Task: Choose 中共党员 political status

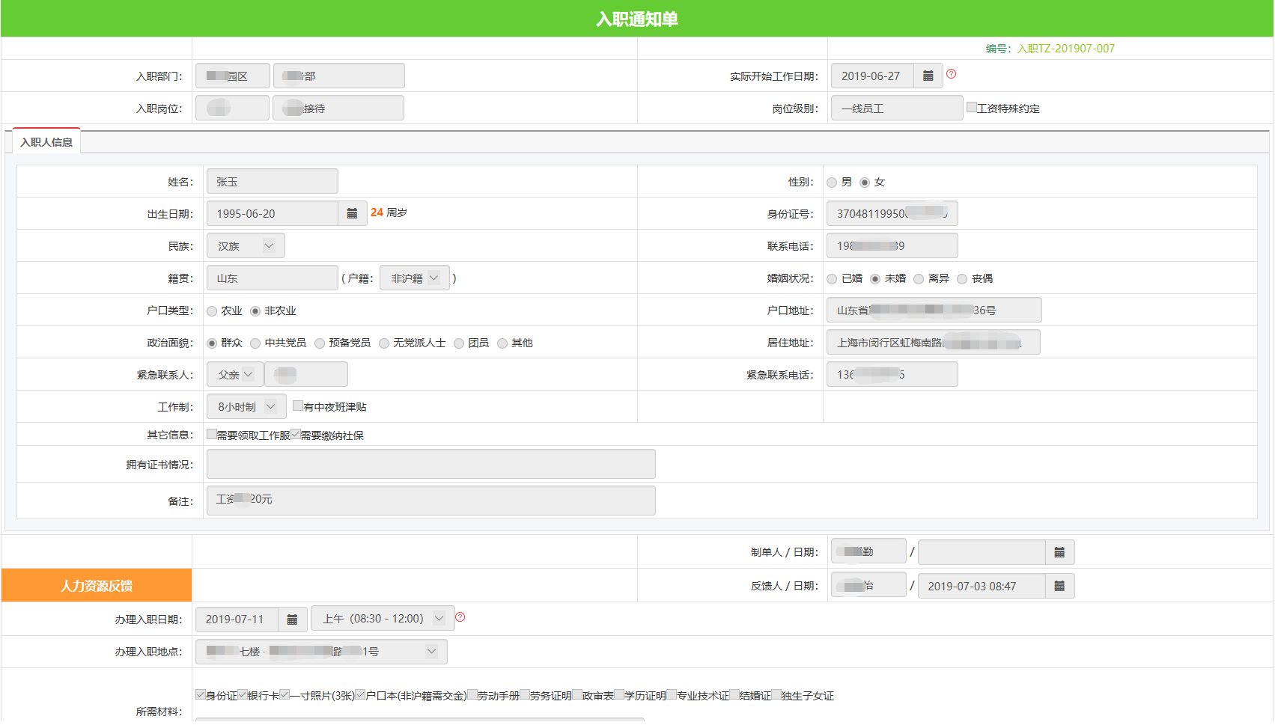Action: pos(255,343)
